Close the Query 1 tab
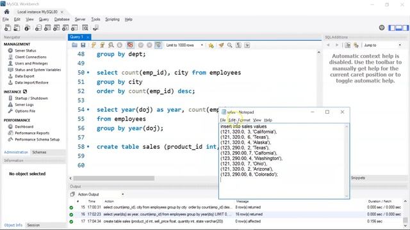This screenshot has width=410, height=230. [88, 37]
